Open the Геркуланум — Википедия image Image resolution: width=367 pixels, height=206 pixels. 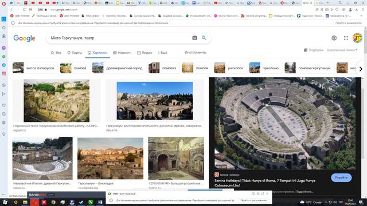(x=110, y=159)
